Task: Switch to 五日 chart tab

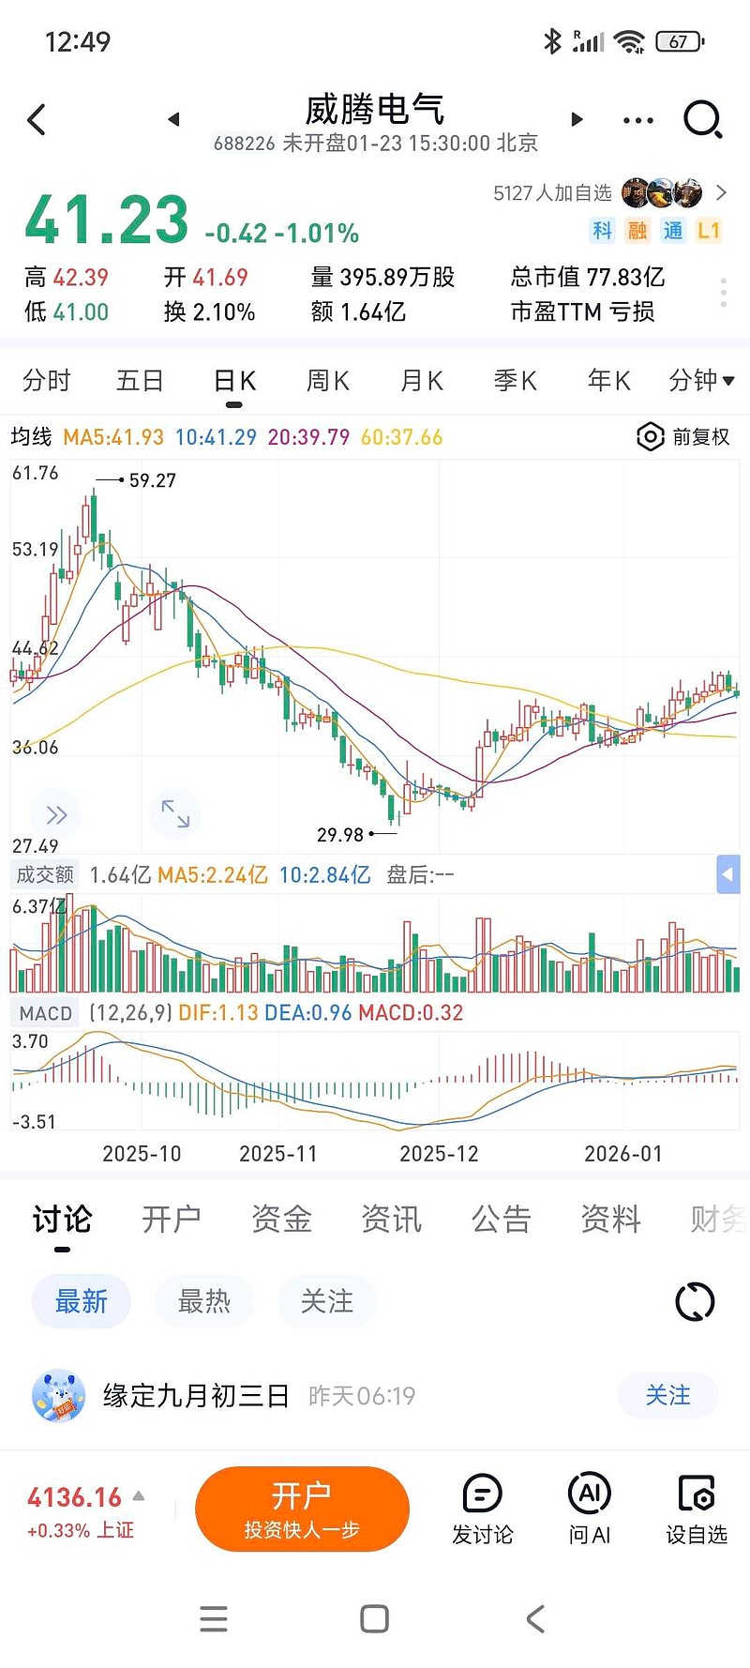Action: [140, 381]
